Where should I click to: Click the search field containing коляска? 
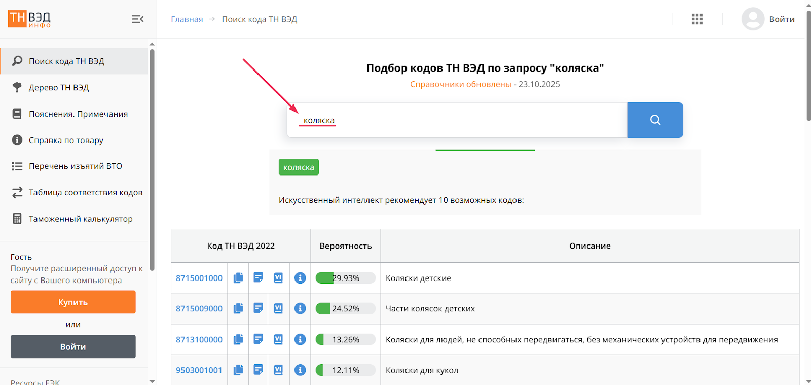pyautogui.click(x=456, y=120)
